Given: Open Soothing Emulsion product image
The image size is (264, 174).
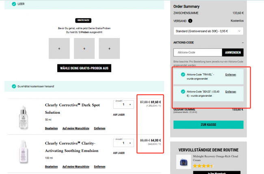Looking at the screenshot, I should pyautogui.click(x=23, y=152).
